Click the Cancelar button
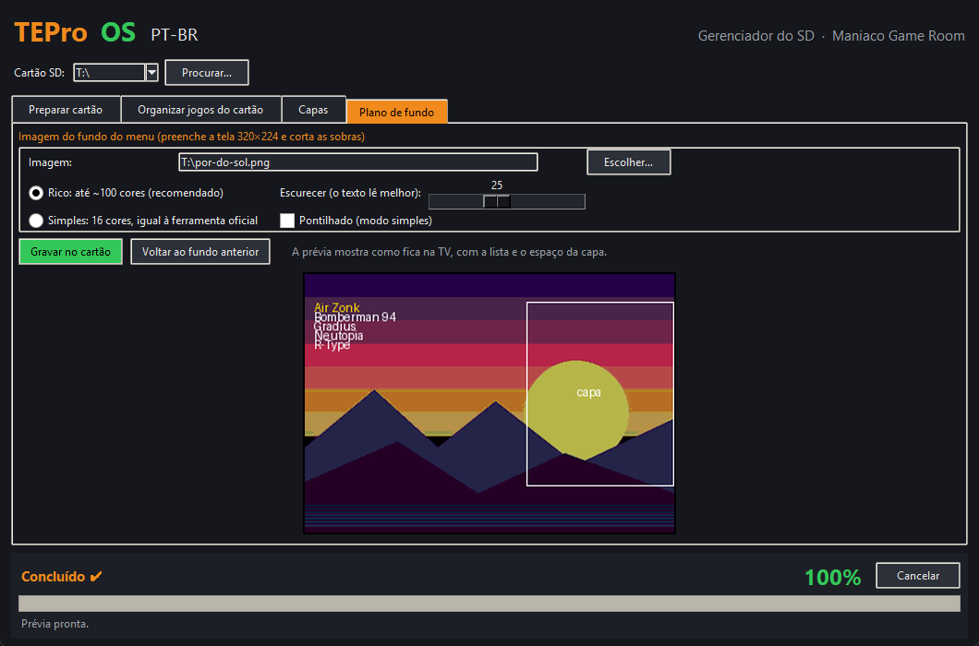The height and width of the screenshot is (646, 979). pyautogui.click(x=918, y=576)
